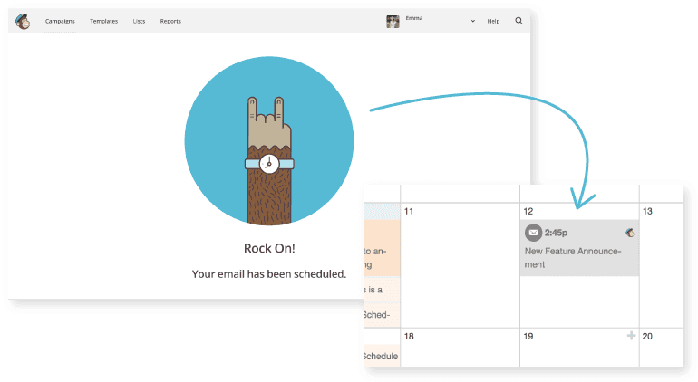This screenshot has height=382, width=698.
Task: Open the Lists menu item
Action: click(139, 21)
